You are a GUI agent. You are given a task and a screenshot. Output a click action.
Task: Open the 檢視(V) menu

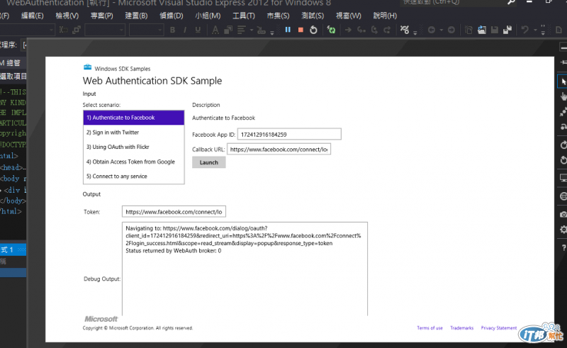(x=67, y=16)
